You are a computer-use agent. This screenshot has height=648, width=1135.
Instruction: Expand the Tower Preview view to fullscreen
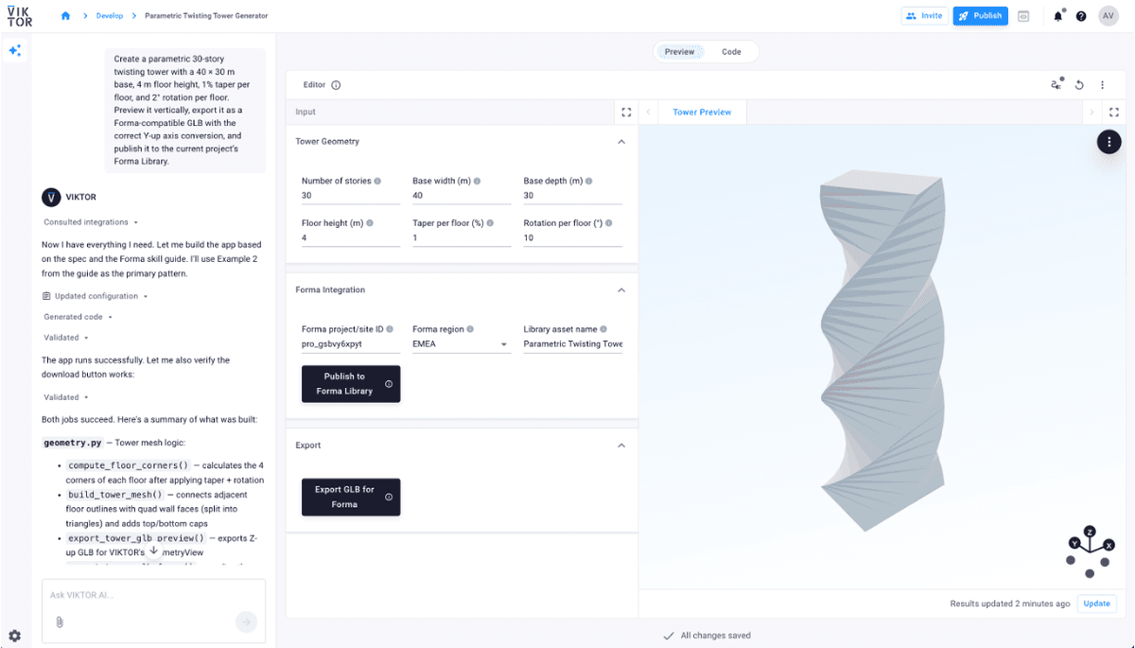pos(1114,112)
